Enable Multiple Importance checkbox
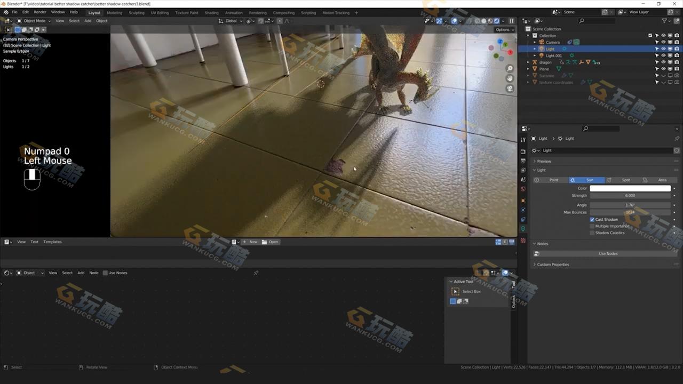 (592, 226)
